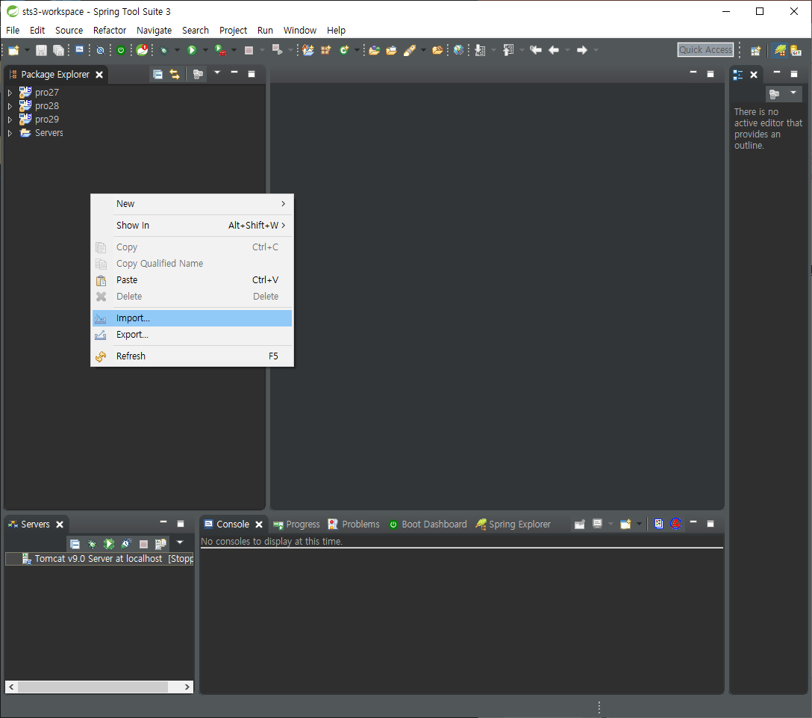
Task: Click the Forward navigation arrow
Action: [582, 50]
